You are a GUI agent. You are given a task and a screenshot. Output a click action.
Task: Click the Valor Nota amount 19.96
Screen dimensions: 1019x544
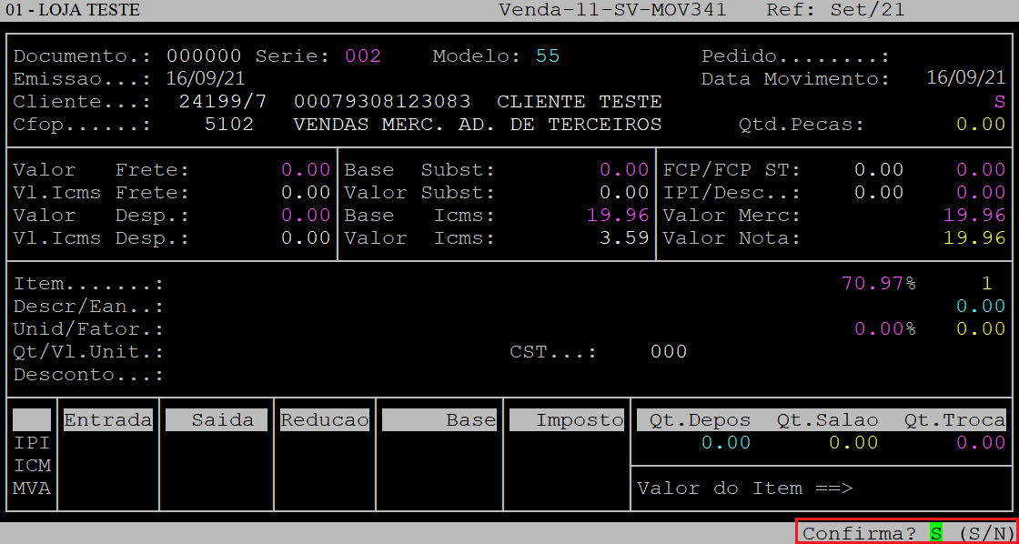pos(974,238)
